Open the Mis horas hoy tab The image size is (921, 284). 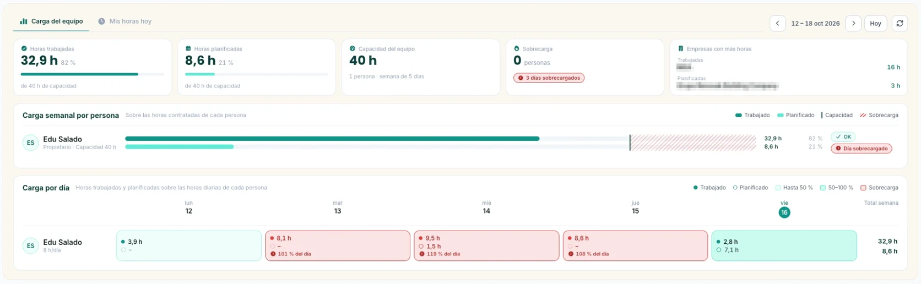pyautogui.click(x=124, y=21)
